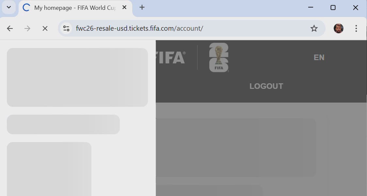Open a new browser tab
Viewport: 367px width, 196px height.
[142, 8]
